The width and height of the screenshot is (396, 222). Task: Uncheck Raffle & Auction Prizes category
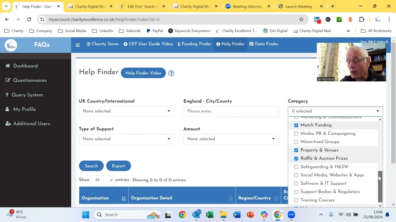tap(296, 158)
